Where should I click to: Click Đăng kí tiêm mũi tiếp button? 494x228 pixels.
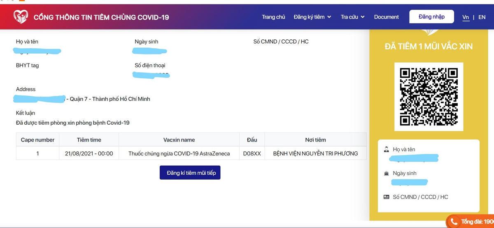190,173
